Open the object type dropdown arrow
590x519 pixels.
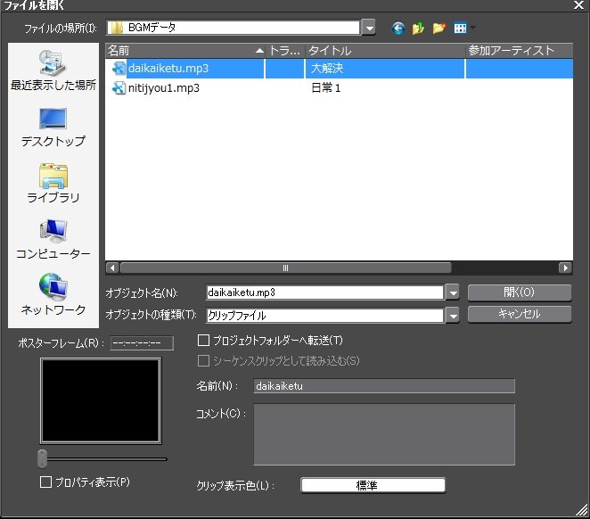(x=453, y=315)
